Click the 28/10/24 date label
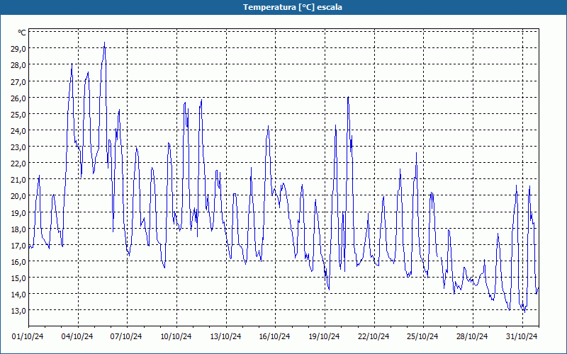The width and height of the screenshot is (567, 354). [x=472, y=336]
